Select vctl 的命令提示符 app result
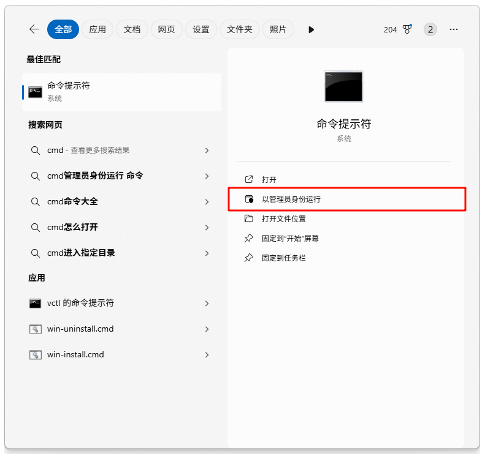 pyautogui.click(x=80, y=303)
